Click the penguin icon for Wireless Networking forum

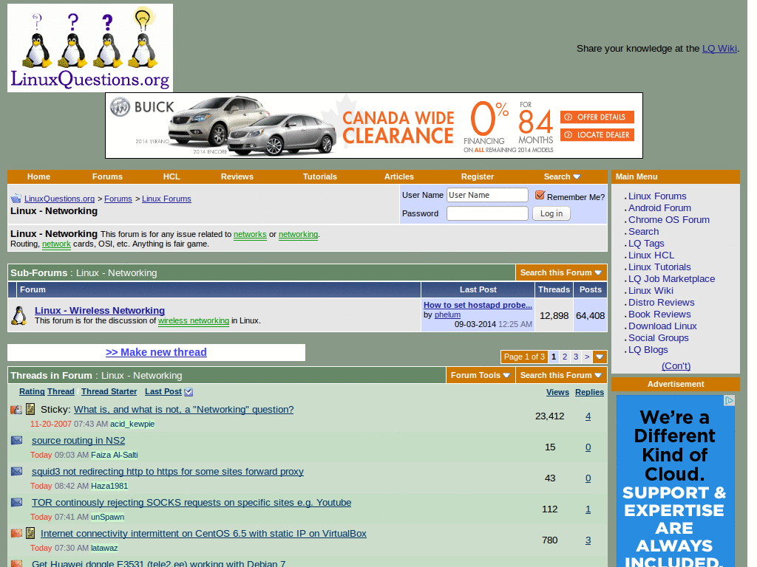18,316
